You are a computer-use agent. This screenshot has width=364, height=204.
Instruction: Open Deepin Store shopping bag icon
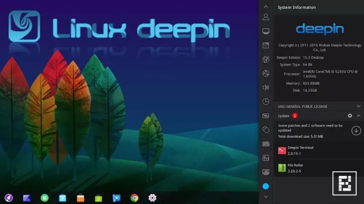point(81,198)
